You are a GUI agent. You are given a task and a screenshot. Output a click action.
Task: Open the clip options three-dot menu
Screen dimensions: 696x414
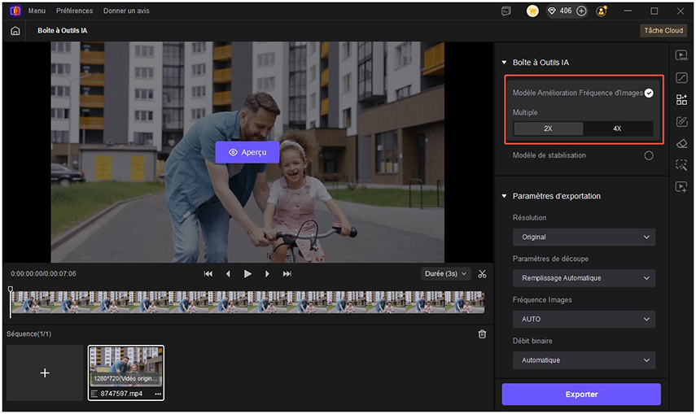point(158,394)
